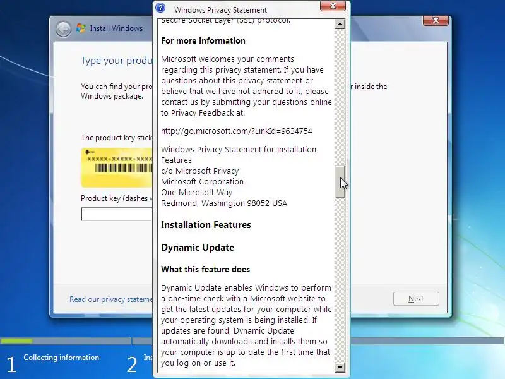Click 'Type your product key' heading text
This screenshot has width=505, height=379.
(117, 61)
